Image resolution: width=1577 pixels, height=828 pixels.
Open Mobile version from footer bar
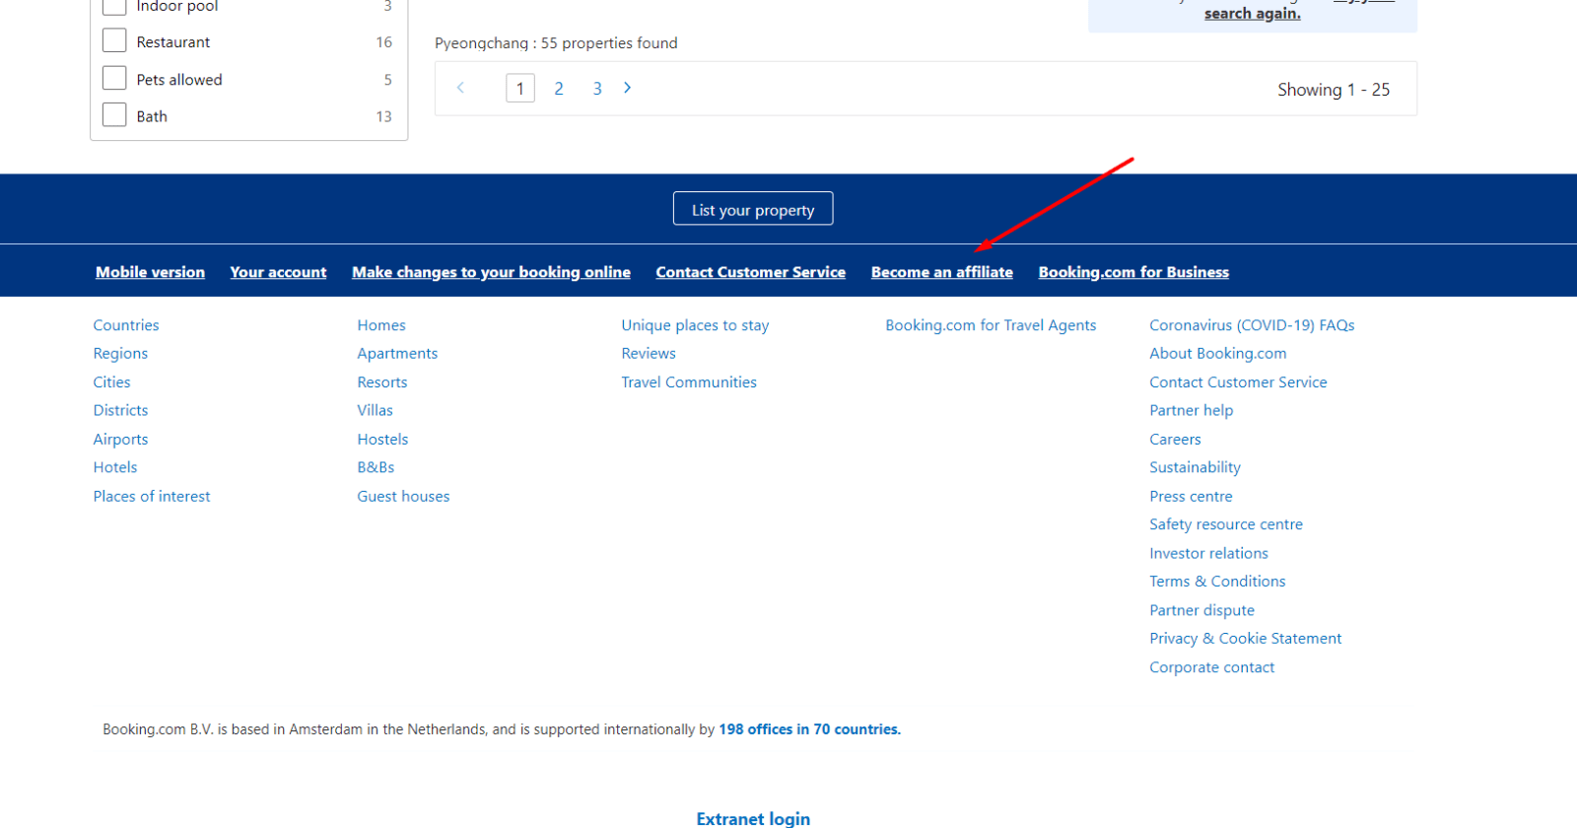coord(150,272)
